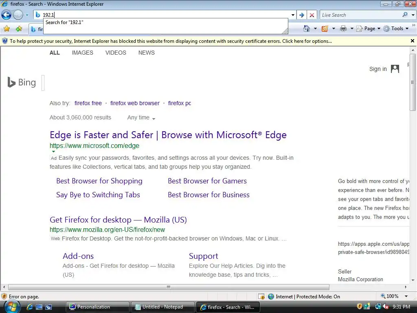This screenshot has height=313, width=417.
Task: Click the scroll down arrow
Action: [x=413, y=280]
